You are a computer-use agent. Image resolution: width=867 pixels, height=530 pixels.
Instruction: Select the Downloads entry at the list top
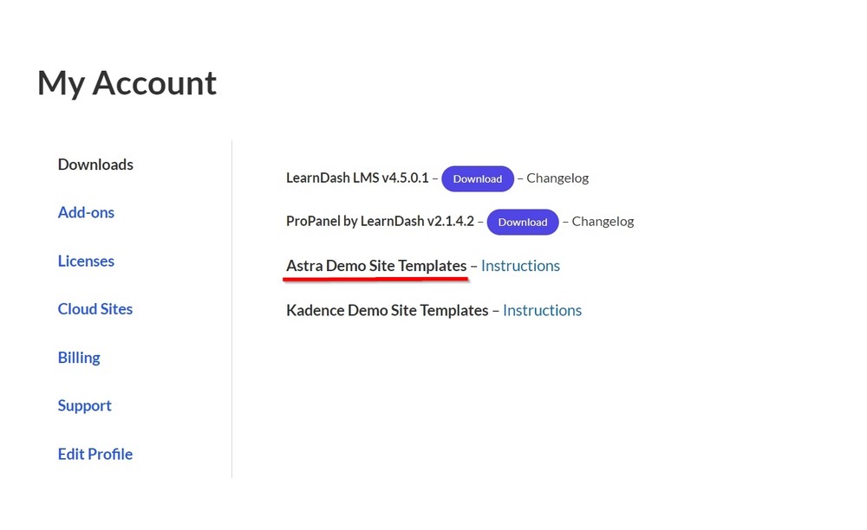pos(95,165)
